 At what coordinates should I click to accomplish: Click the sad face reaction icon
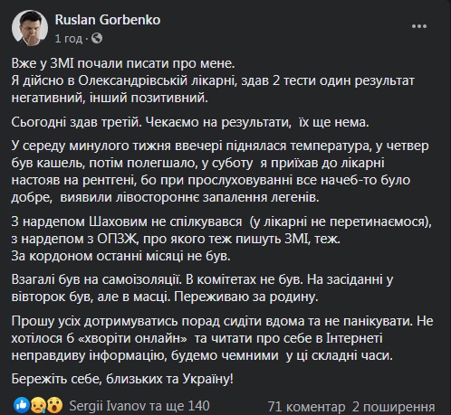point(38,405)
